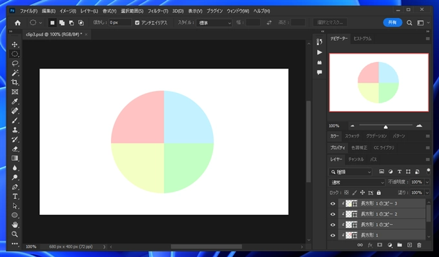Toggle the anti-alias checkbox
Screen dimensions: 439x257
pyautogui.click(x=137, y=23)
